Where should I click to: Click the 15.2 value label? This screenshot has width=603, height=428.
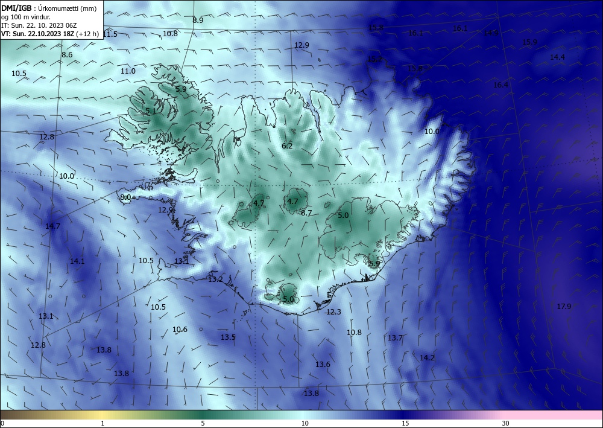click(375, 59)
